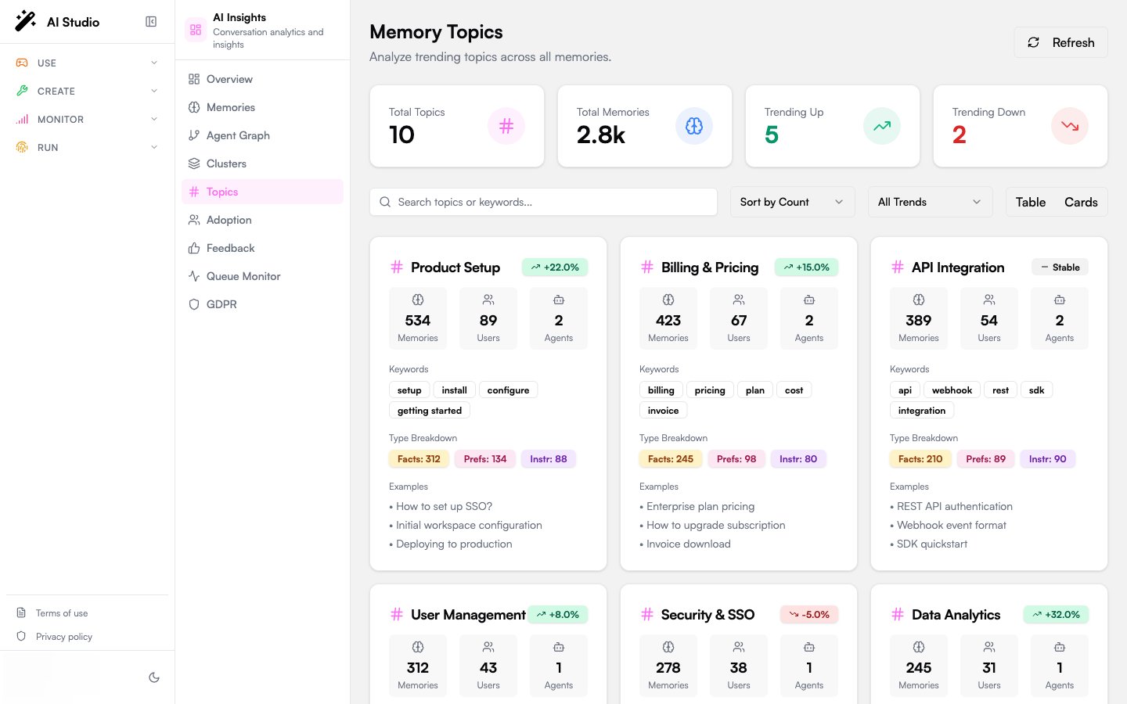
Task: Refresh the memory topics
Action: [x=1060, y=42]
